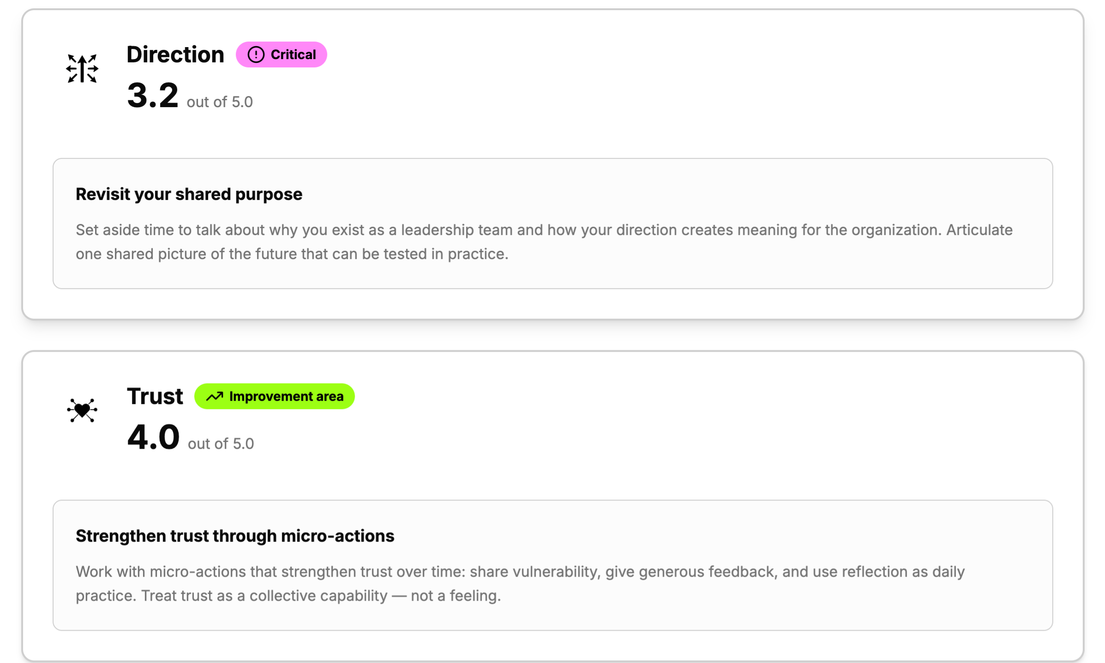Select the Strengthen trust recommendation card
The height and width of the screenshot is (663, 1105).
553,565
